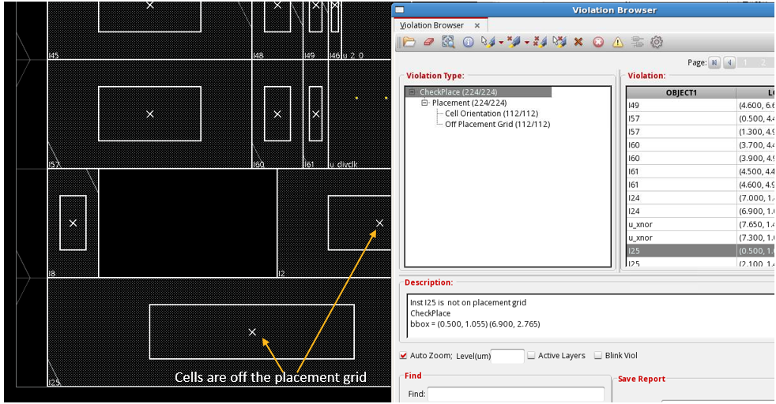Select cell I60 in the layout view
Viewport: 776px width, 404px height.
click(x=277, y=114)
